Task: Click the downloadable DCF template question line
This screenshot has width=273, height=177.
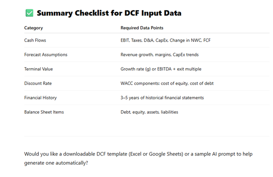Action: (138, 154)
